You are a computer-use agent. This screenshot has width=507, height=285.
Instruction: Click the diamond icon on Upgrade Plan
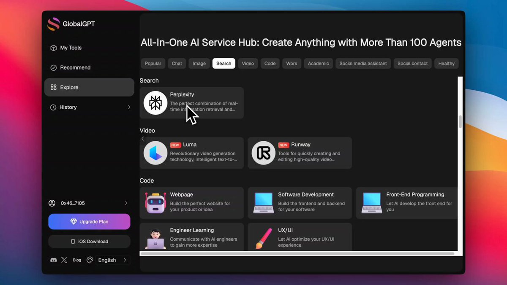tap(74, 222)
